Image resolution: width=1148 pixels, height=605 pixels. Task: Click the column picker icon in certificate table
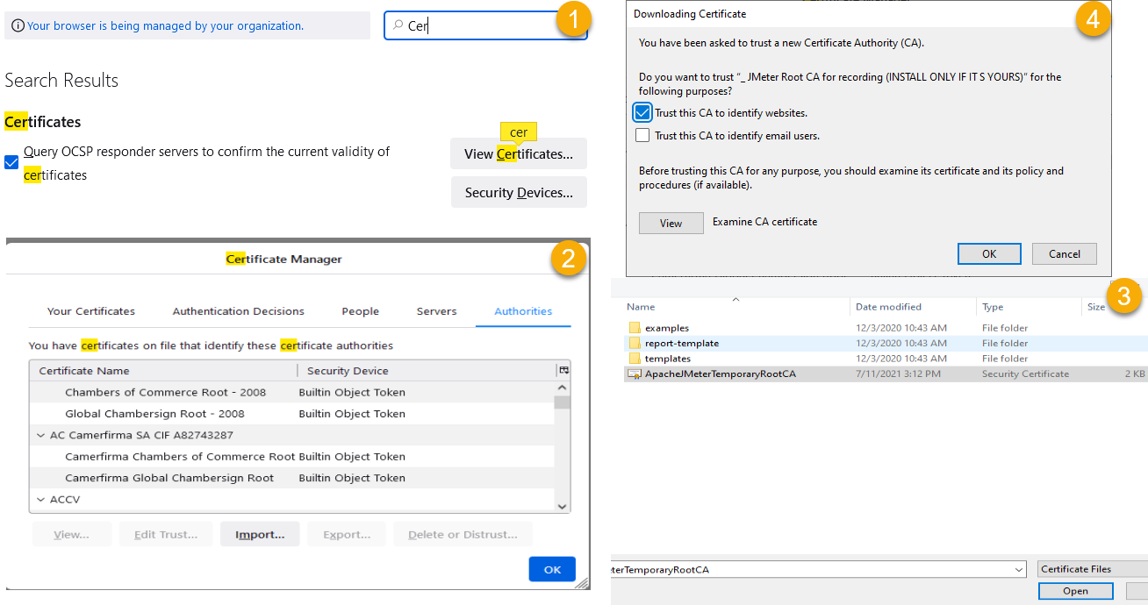[563, 370]
